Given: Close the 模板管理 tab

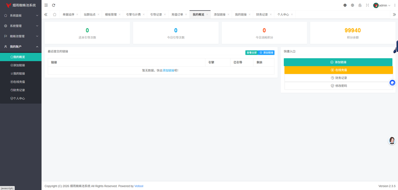Looking at the screenshot, I should tap(120, 14).
